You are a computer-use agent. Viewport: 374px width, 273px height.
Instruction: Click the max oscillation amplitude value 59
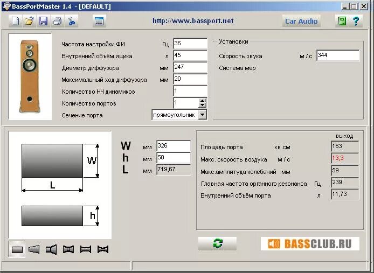(x=345, y=171)
